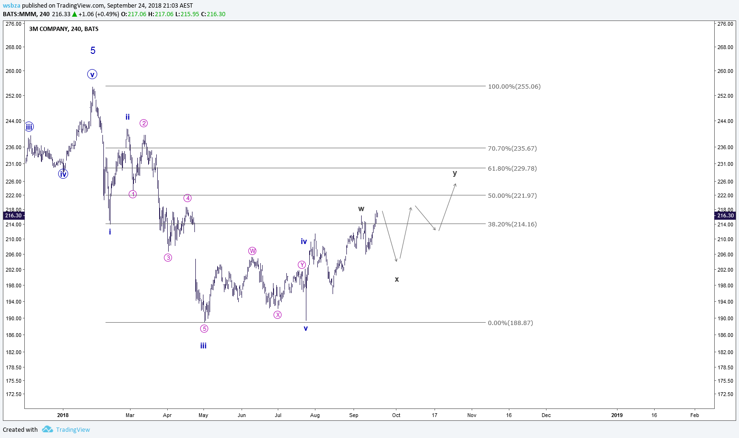Click the Feb label on time axis
Viewport: 739px width, 438px height.
[x=695, y=415]
